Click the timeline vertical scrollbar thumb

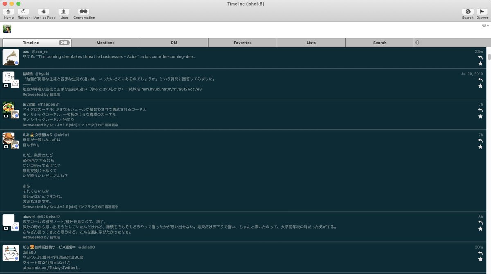(489, 56)
